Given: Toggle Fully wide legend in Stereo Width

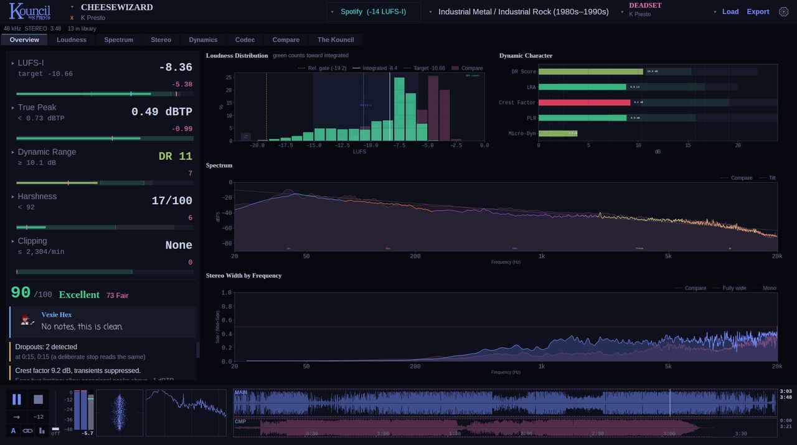Looking at the screenshot, I should 729,288.
